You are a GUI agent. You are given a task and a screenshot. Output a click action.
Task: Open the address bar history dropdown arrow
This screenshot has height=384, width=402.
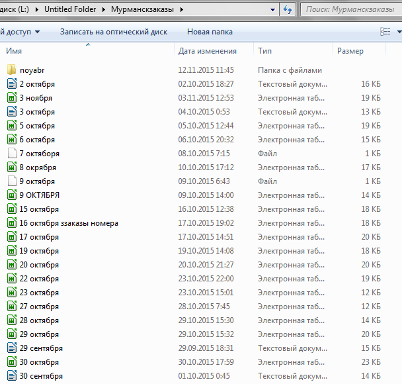click(x=273, y=10)
